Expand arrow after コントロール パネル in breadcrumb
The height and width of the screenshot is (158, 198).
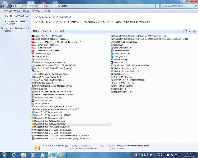click(x=37, y=6)
